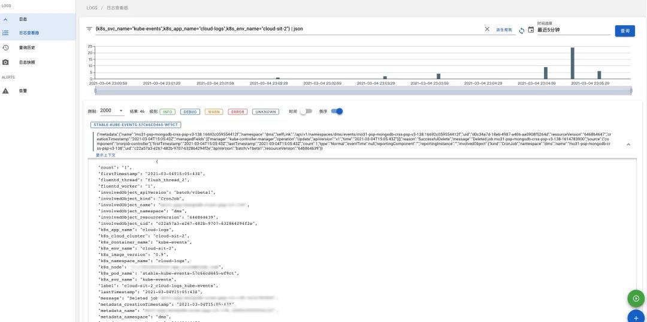This screenshot has width=647, height=322.
Task: Open 查询历史 via its history clock icon
Action: click(x=5, y=47)
